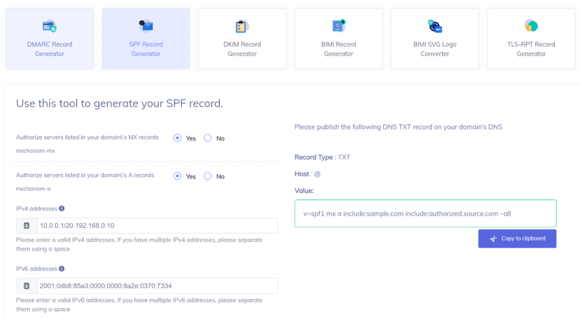The image size is (581, 319).
Task: Click the address card icon in the IPv6 field
Action: pos(26,286)
